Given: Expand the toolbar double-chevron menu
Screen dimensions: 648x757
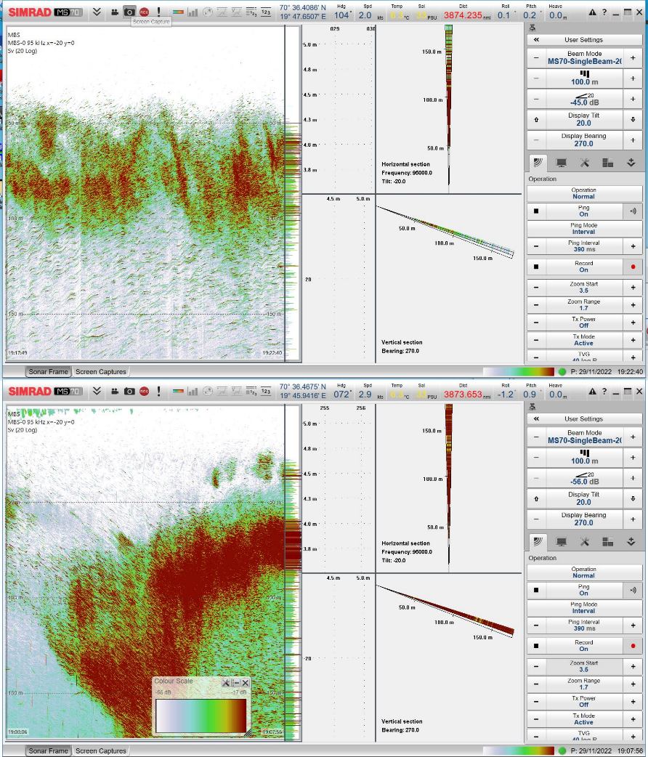Looking at the screenshot, I should coord(97,12).
